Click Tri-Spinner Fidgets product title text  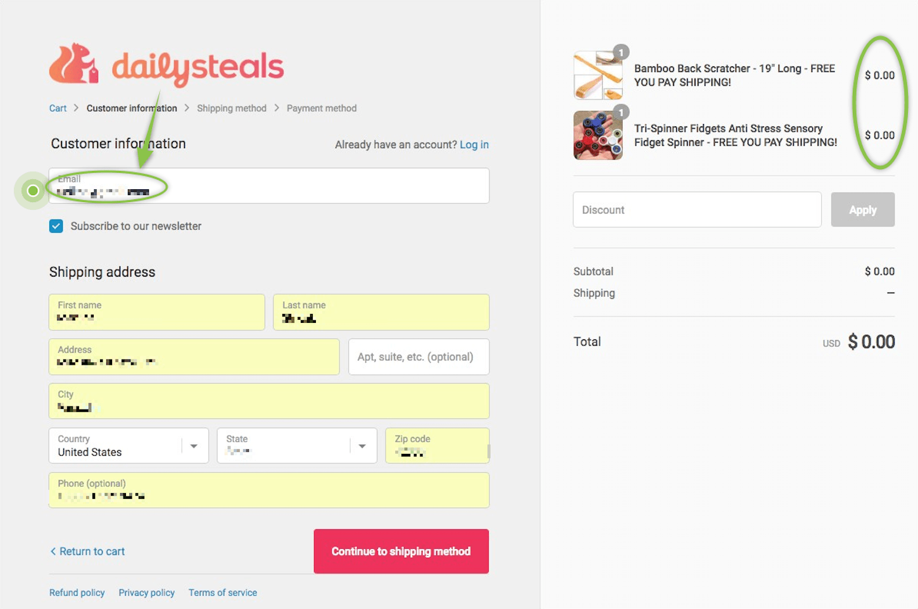[x=736, y=135]
